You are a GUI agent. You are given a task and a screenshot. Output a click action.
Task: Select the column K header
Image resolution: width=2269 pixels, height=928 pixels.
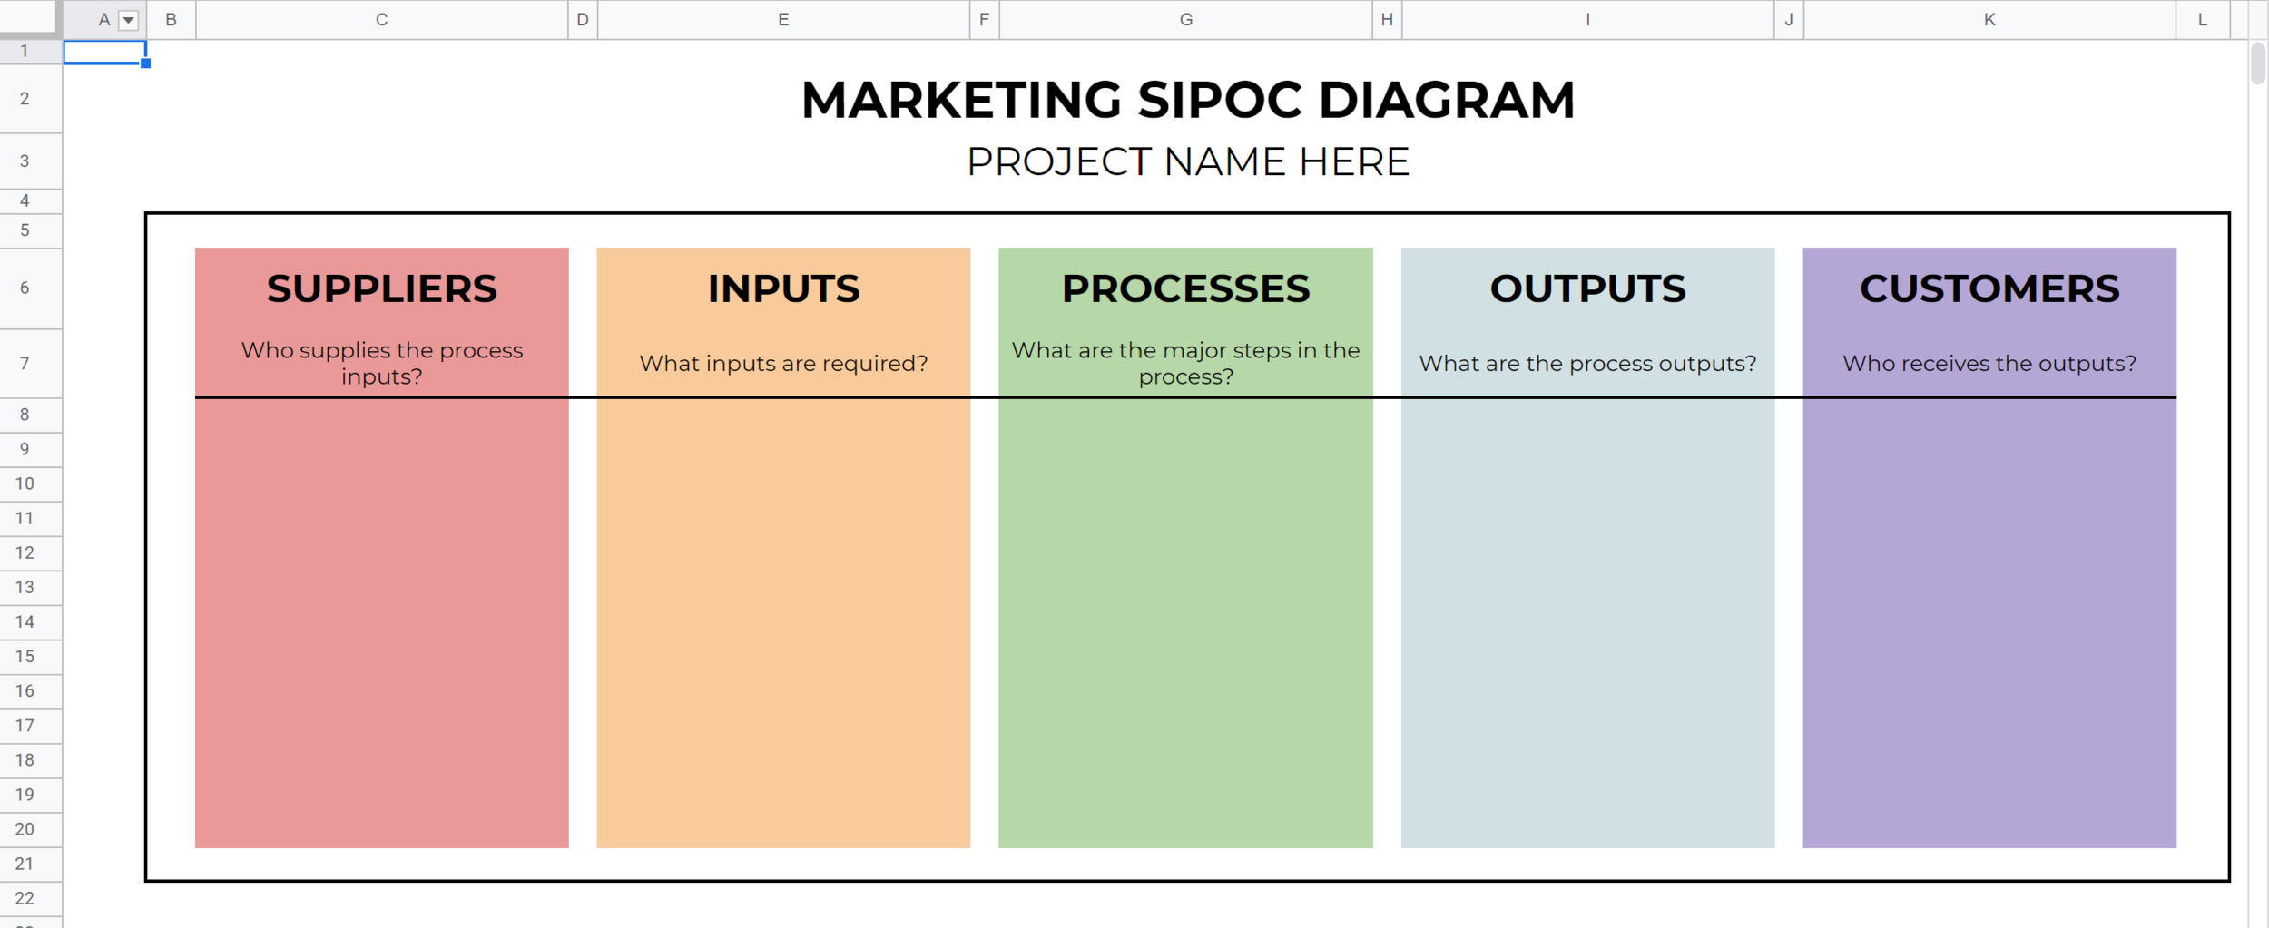coord(1989,20)
